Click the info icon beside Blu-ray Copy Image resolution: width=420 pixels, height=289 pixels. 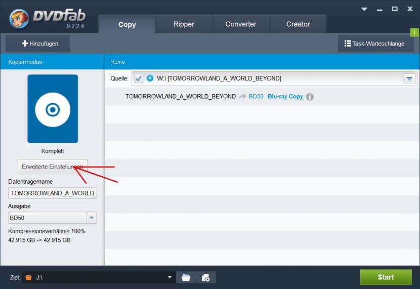[310, 97]
